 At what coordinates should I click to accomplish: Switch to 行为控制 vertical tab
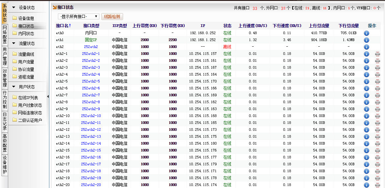tap(5, 100)
